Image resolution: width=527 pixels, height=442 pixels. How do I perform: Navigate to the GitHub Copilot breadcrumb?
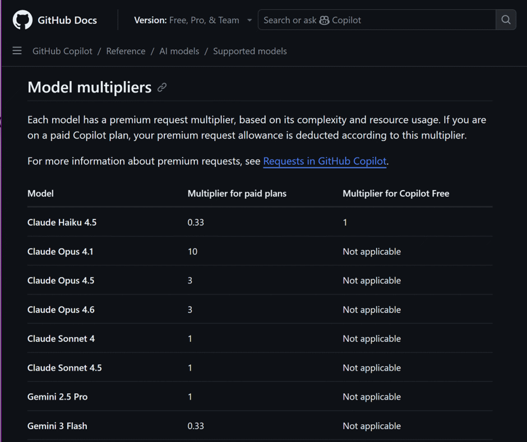tap(62, 51)
